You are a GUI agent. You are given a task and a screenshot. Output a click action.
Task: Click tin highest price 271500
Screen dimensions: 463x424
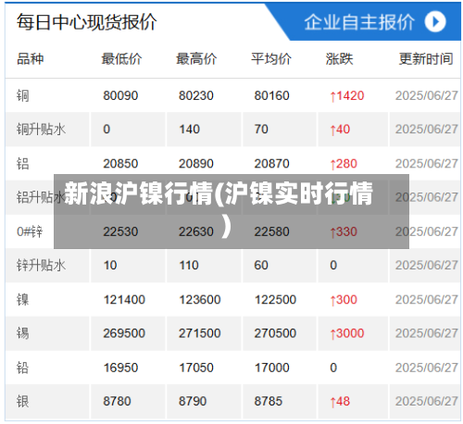pyautogui.click(x=200, y=333)
